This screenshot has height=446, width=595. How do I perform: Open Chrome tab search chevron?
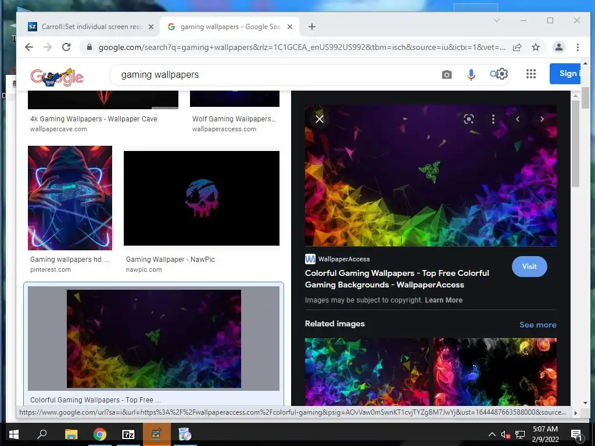coord(496,20)
